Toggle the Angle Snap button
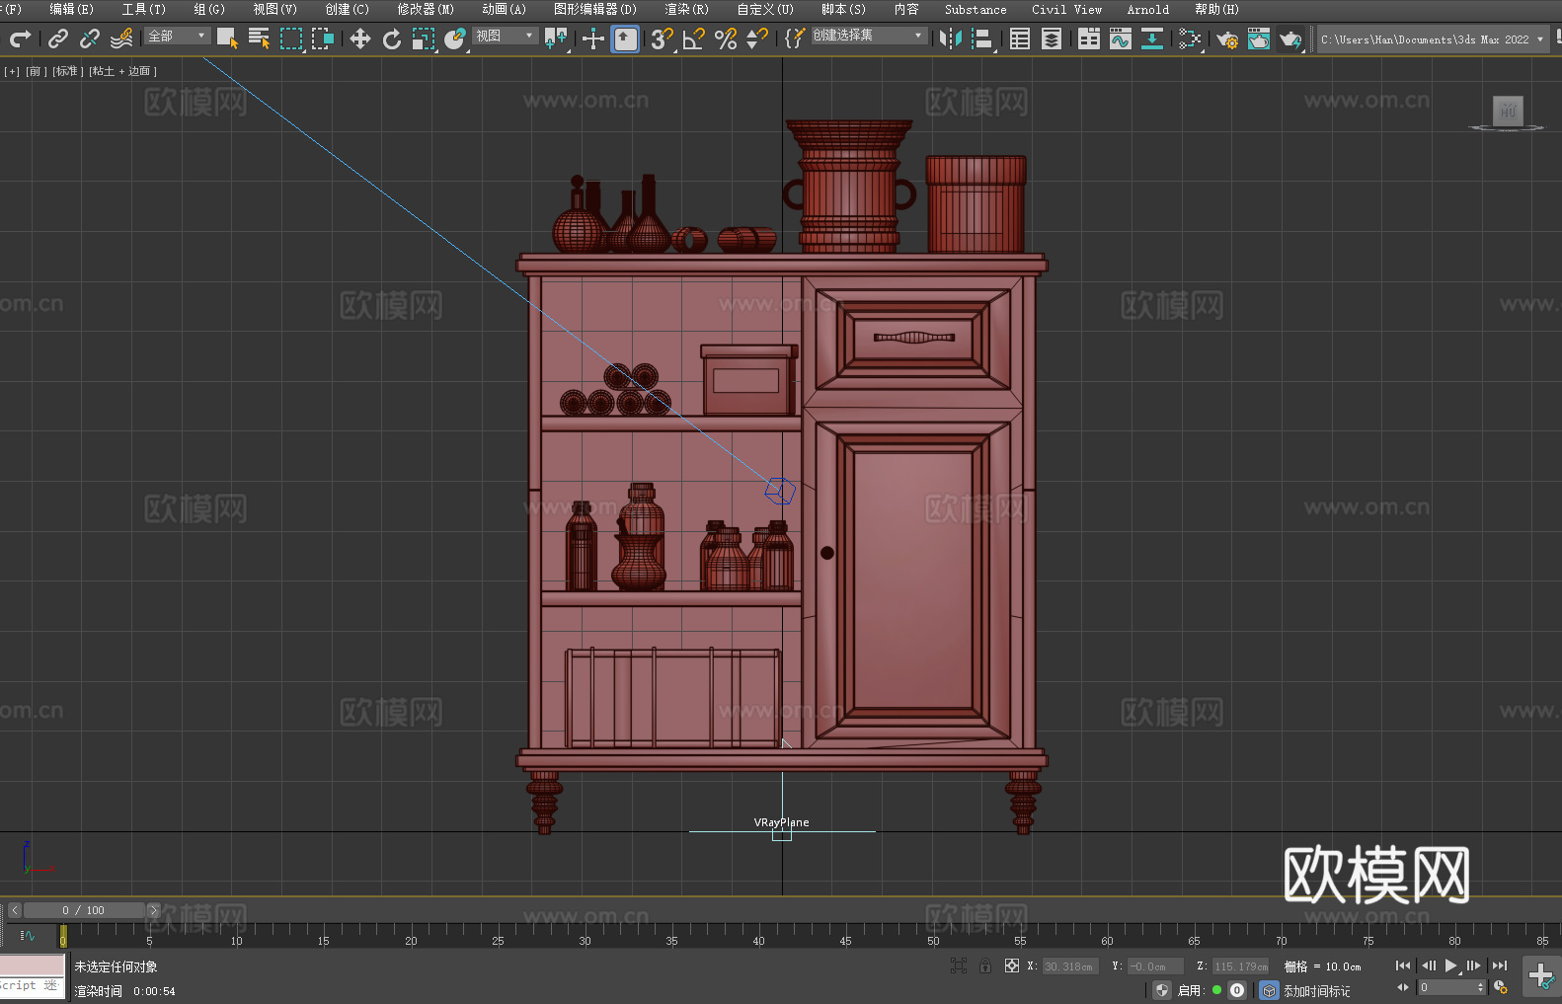The height and width of the screenshot is (1004, 1562). [694, 39]
